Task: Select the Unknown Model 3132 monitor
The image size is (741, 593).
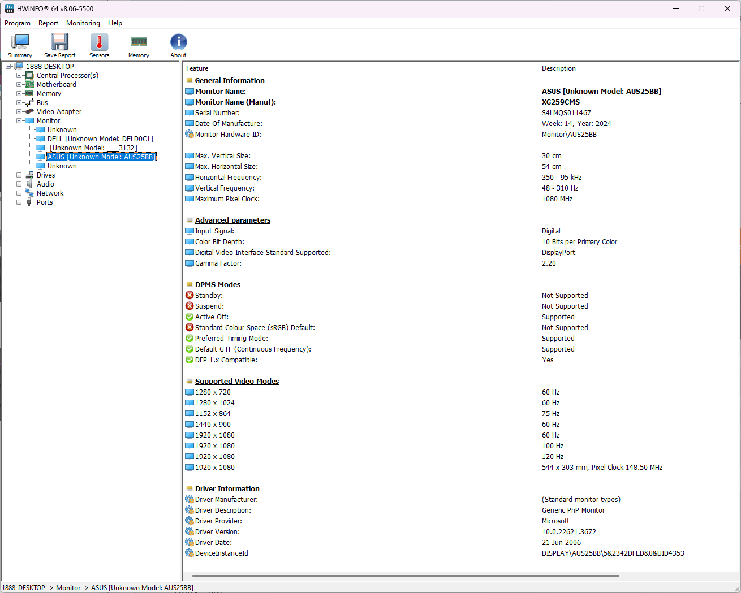Action: (x=93, y=148)
